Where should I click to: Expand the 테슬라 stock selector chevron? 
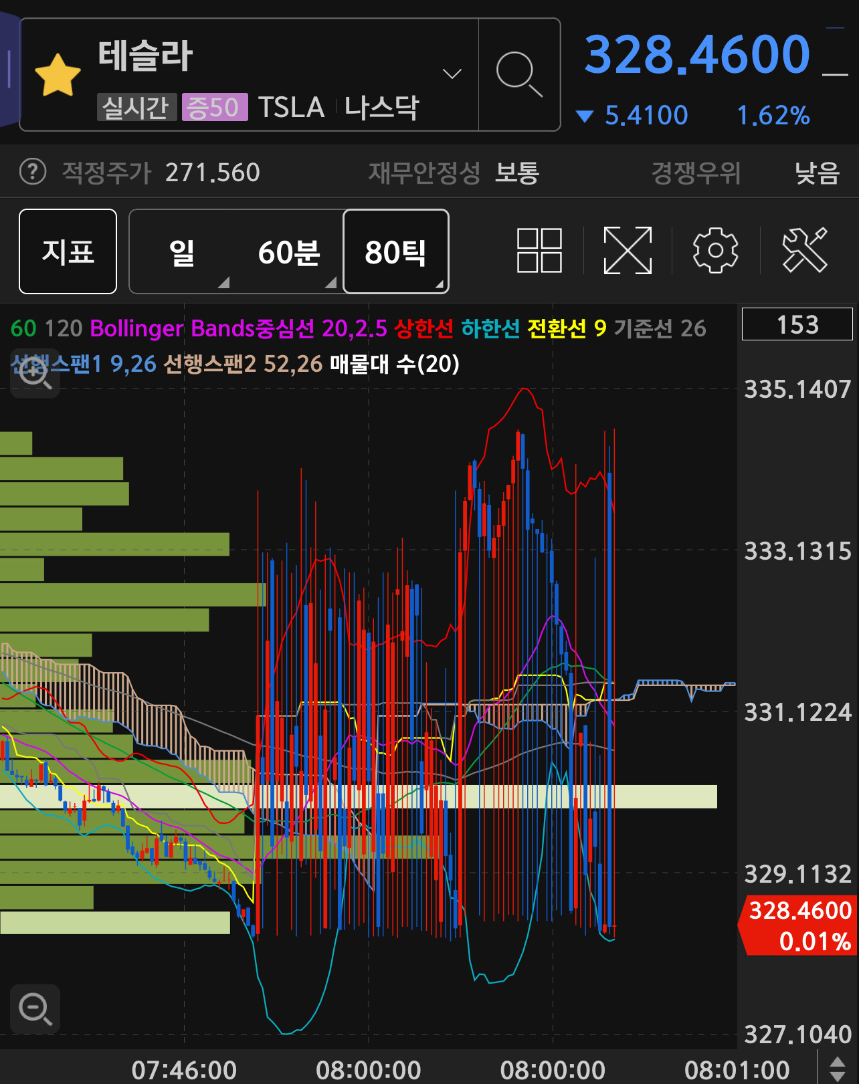tap(452, 74)
